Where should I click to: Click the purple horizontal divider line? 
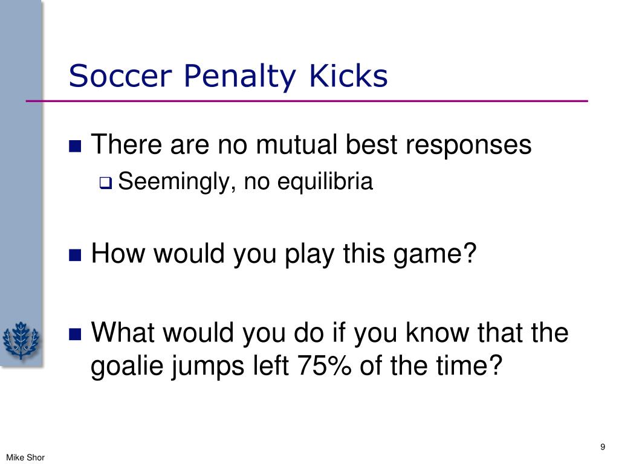tap(306, 101)
